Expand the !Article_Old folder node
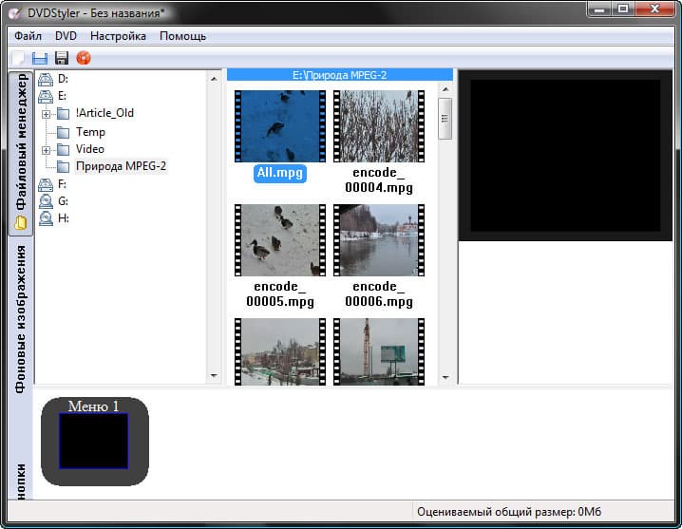Screen dimensions: 682x529 47,114
